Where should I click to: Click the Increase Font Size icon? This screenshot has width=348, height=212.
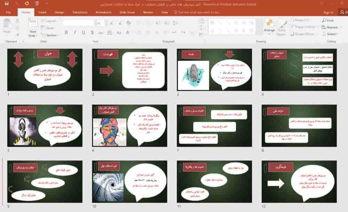pyautogui.click(x=111, y=23)
